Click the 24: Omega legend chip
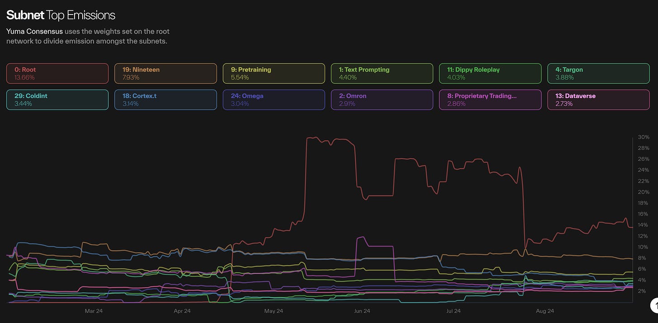The height and width of the screenshot is (323, 658). [x=274, y=100]
